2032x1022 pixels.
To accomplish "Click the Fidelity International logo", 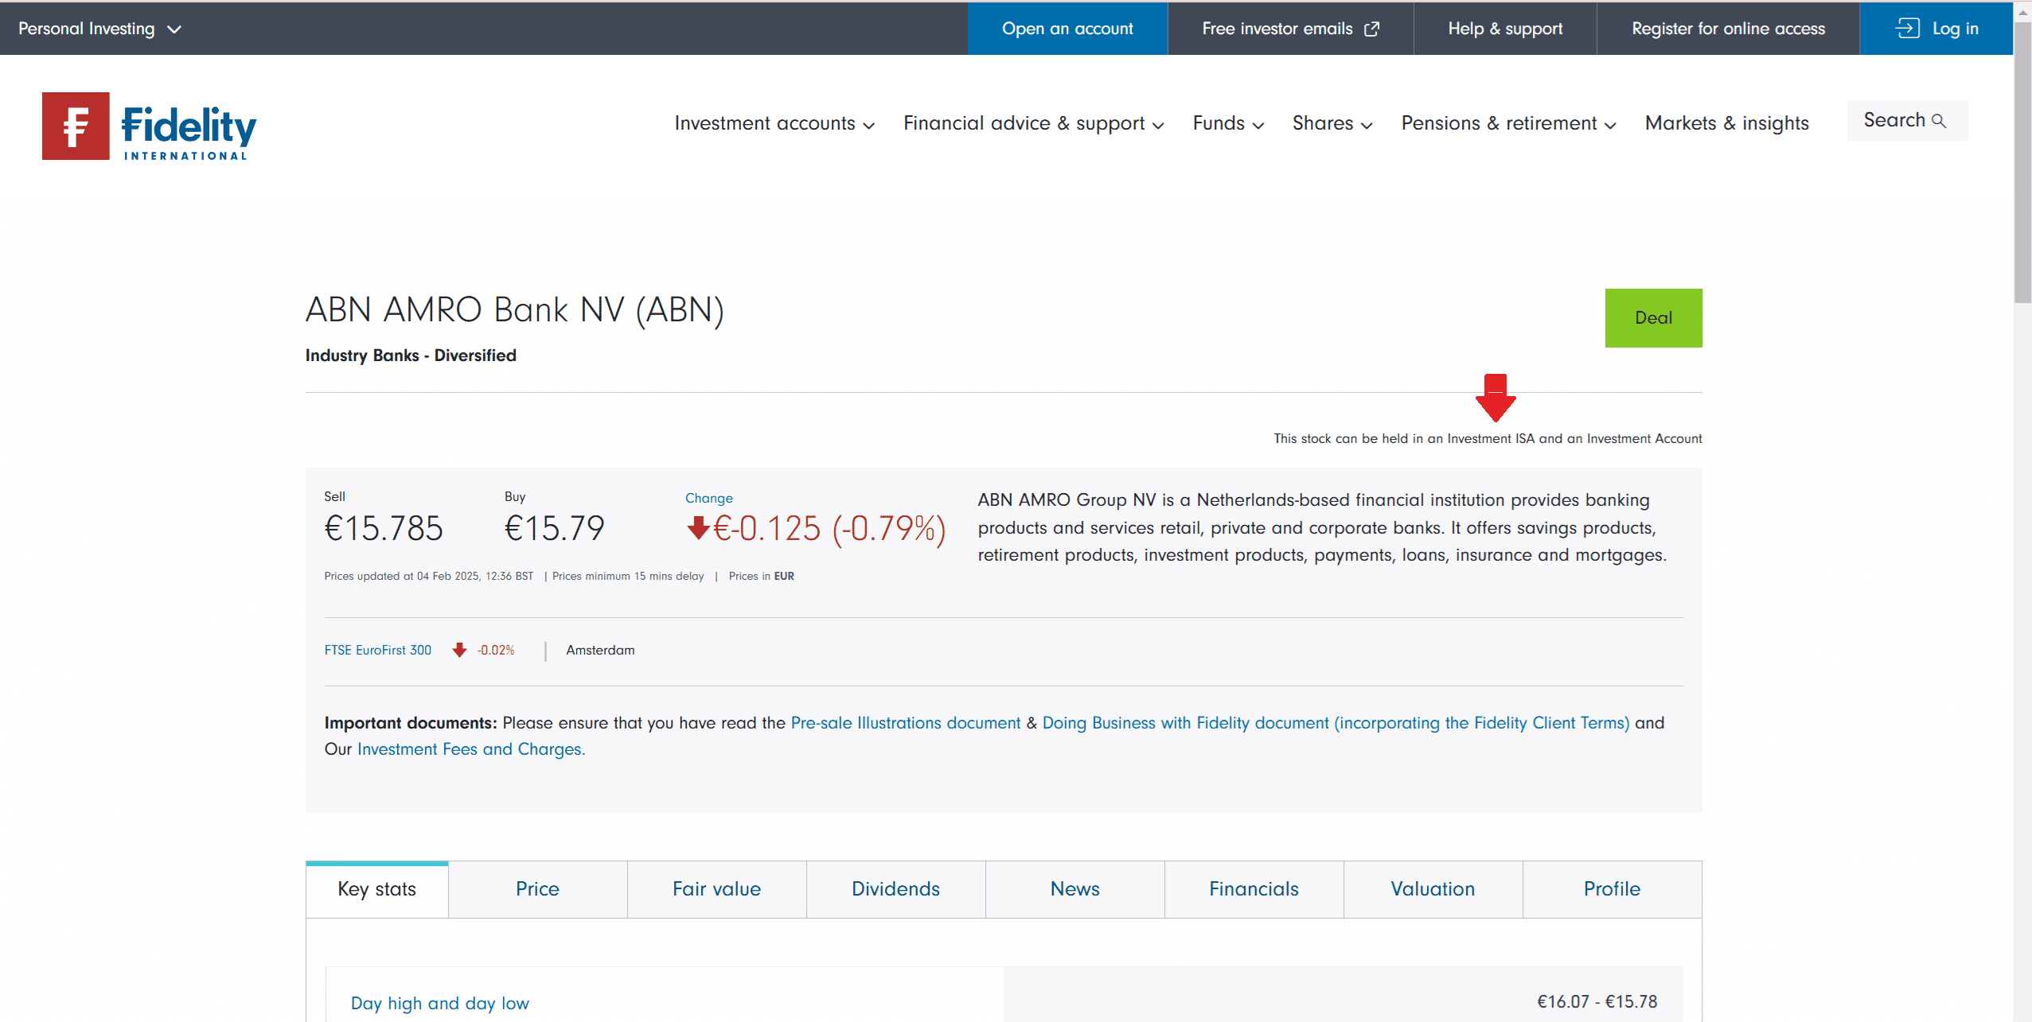I will (150, 126).
